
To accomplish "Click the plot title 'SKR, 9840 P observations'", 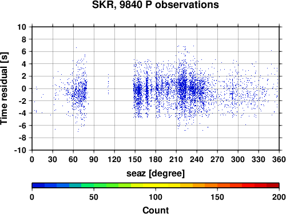I will click(x=156, y=5).
